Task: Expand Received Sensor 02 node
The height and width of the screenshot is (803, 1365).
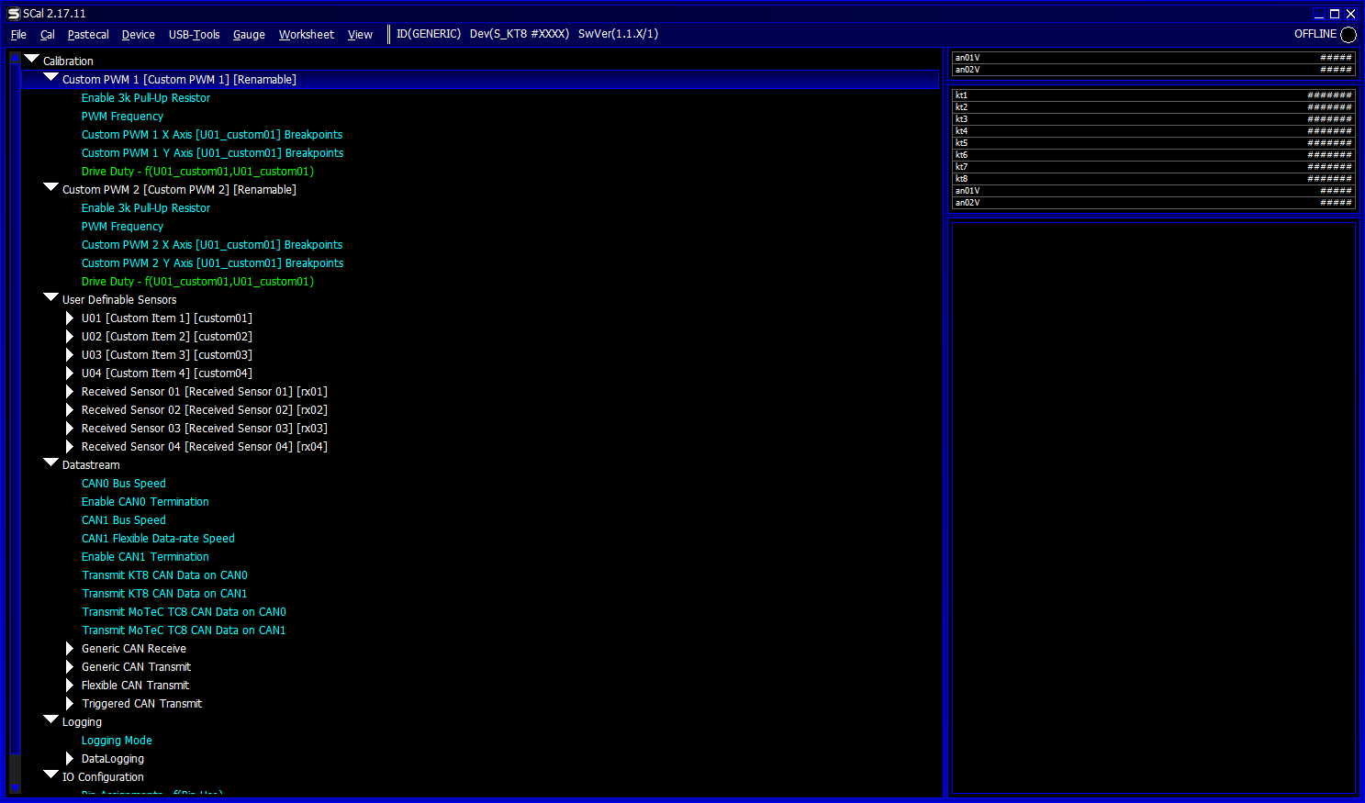Action: pyautogui.click(x=70, y=410)
